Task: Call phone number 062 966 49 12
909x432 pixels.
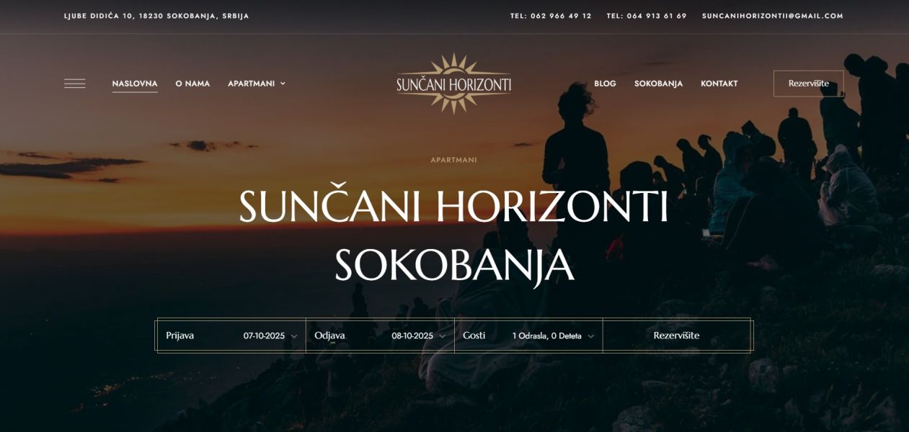Action: (551, 16)
